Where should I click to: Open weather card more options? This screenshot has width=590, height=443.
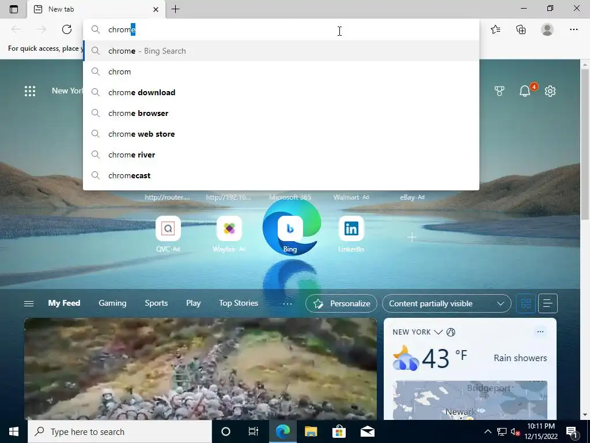point(540,332)
